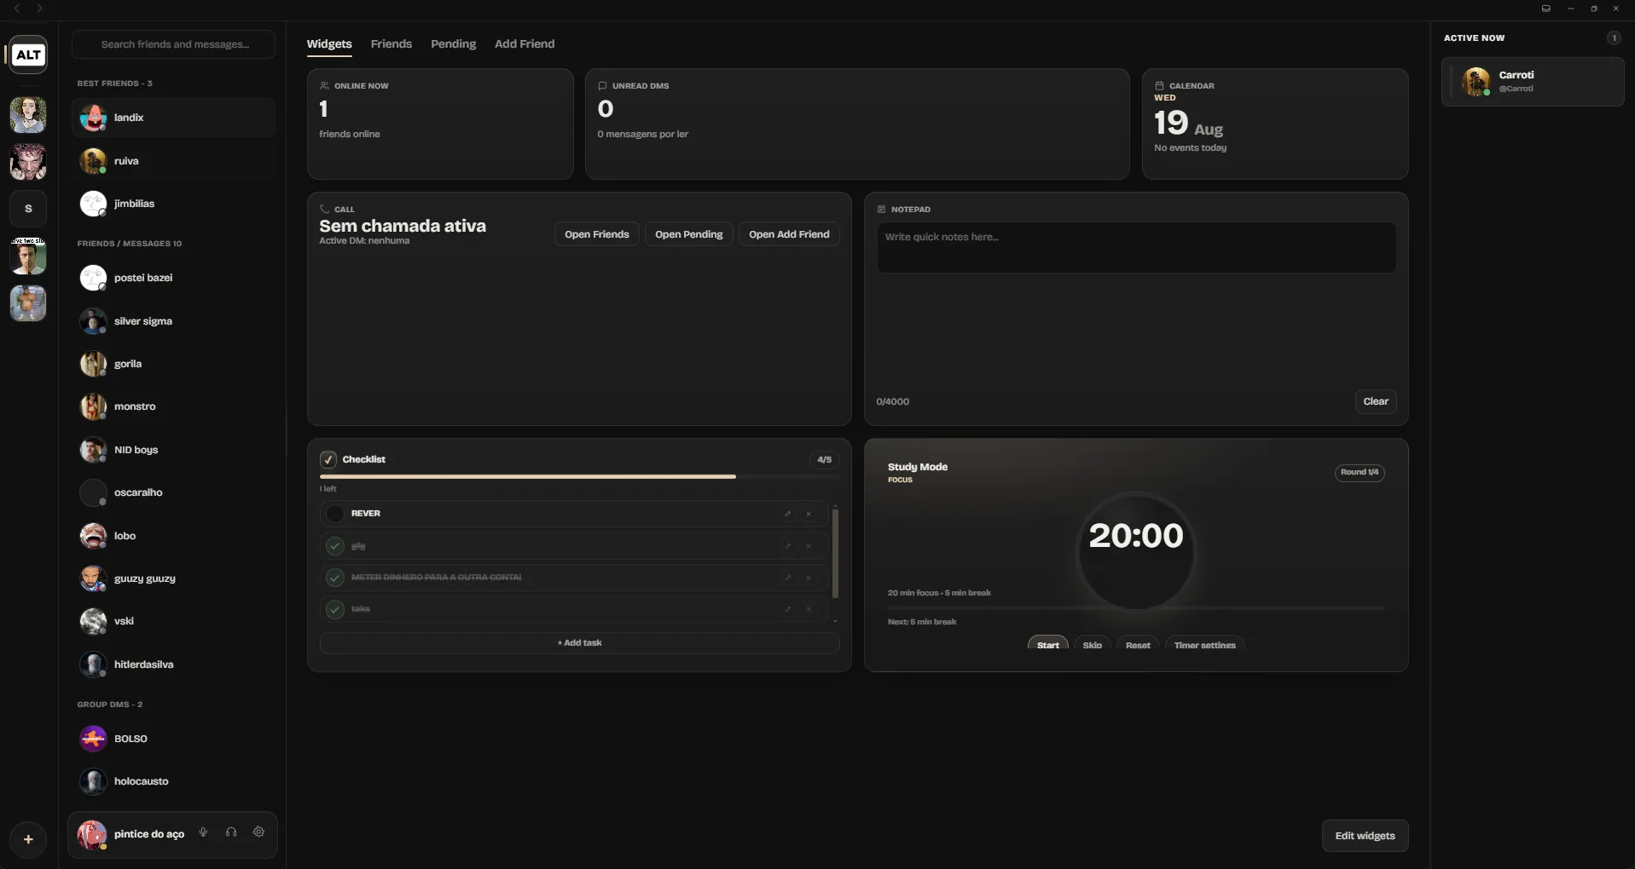Viewport: 1635px width, 869px height.
Task: Uncheck the efe task checkmark
Action: [335, 546]
